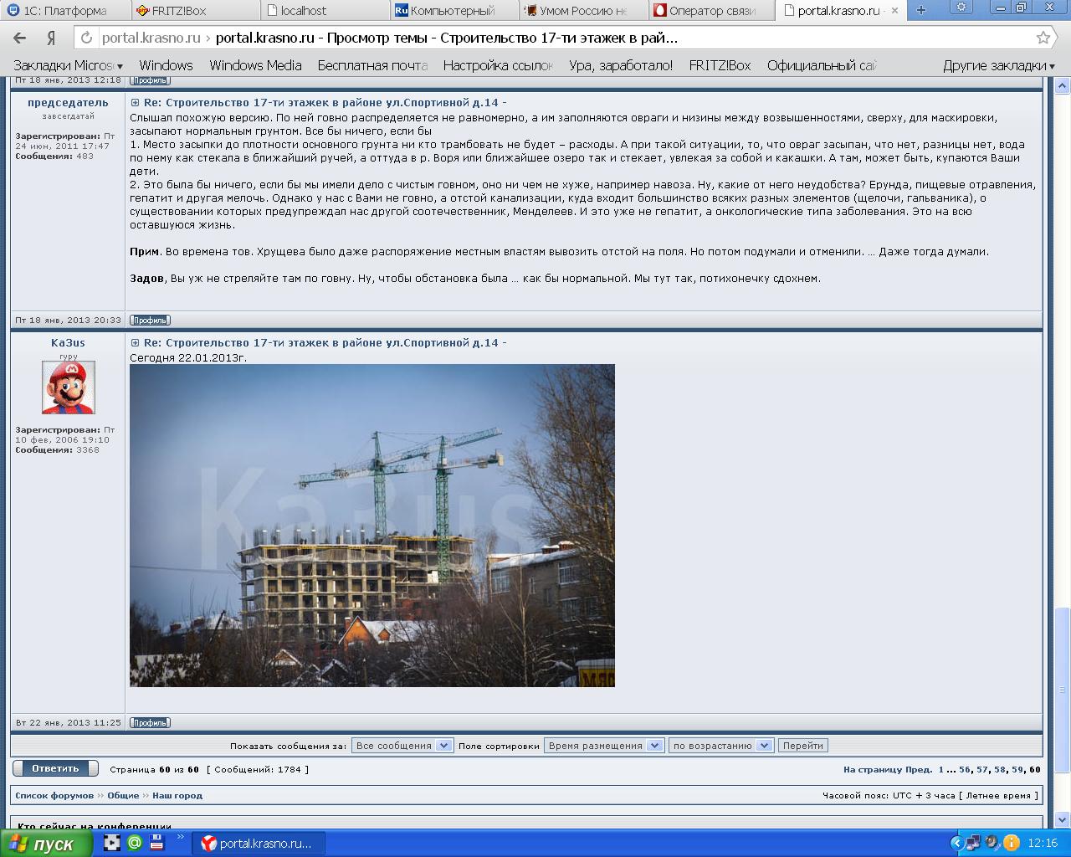The width and height of the screenshot is (1071, 857).
Task: Open the по возрастанию order dropdown
Action: tap(721, 746)
